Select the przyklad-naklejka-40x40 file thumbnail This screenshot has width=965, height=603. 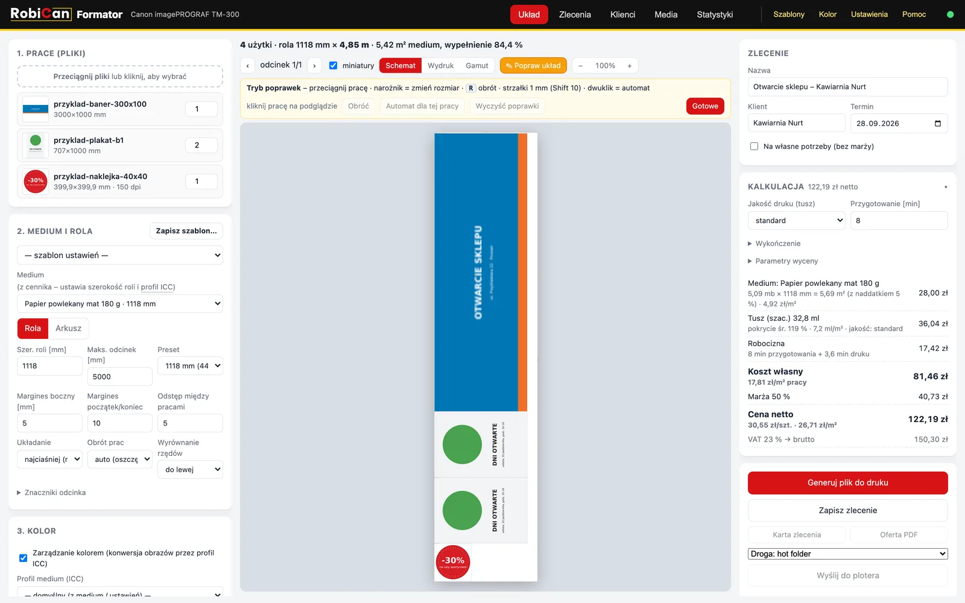pyautogui.click(x=36, y=182)
